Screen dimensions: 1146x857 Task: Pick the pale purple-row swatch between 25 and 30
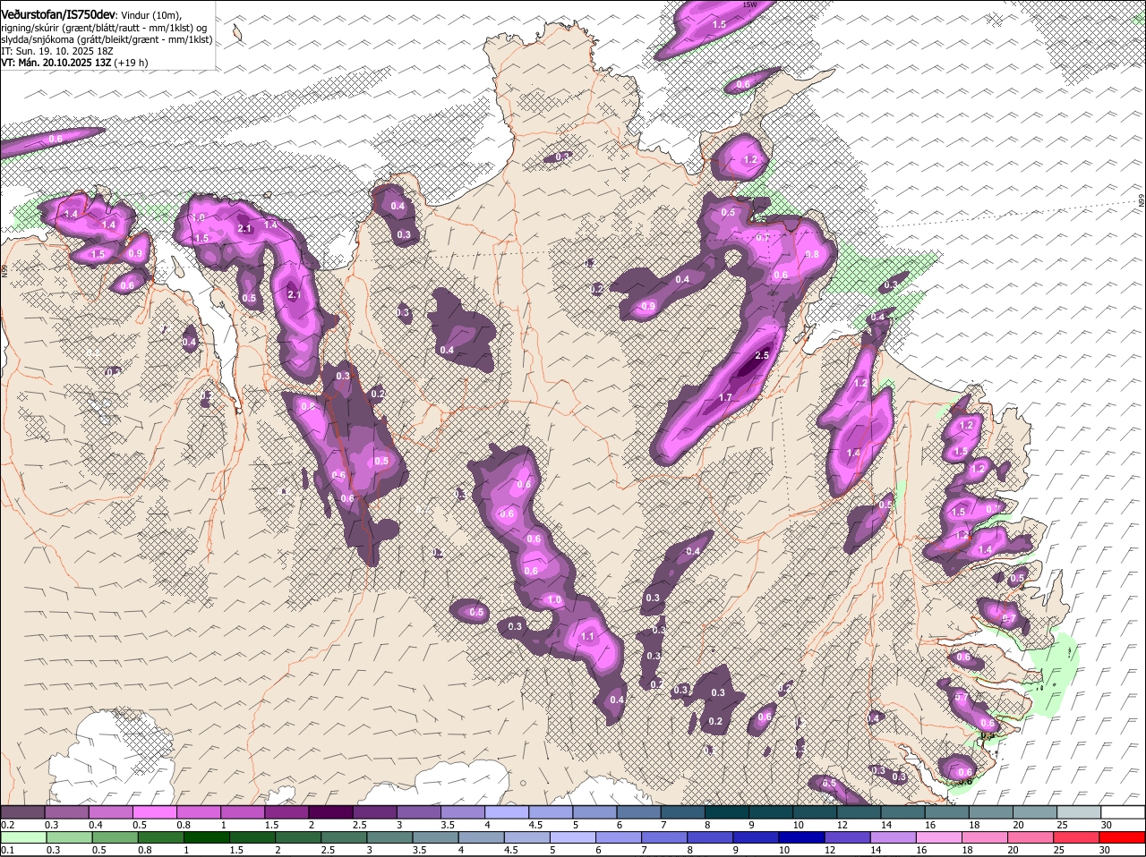(x=1079, y=811)
